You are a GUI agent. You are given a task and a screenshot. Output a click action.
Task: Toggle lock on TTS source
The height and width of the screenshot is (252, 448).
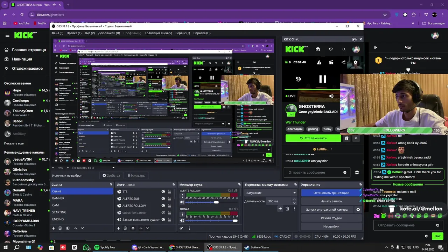point(169,192)
